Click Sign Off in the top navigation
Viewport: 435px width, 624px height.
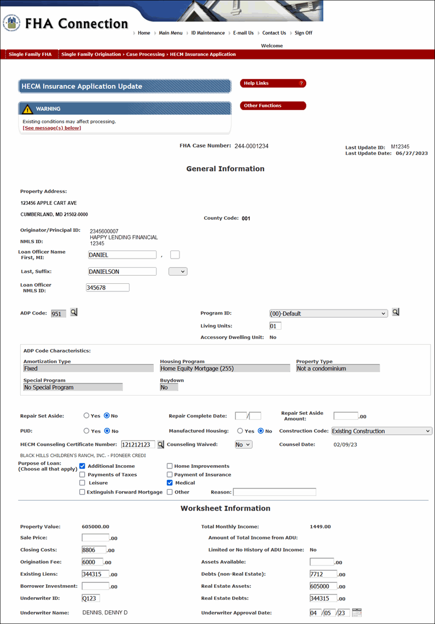point(303,33)
